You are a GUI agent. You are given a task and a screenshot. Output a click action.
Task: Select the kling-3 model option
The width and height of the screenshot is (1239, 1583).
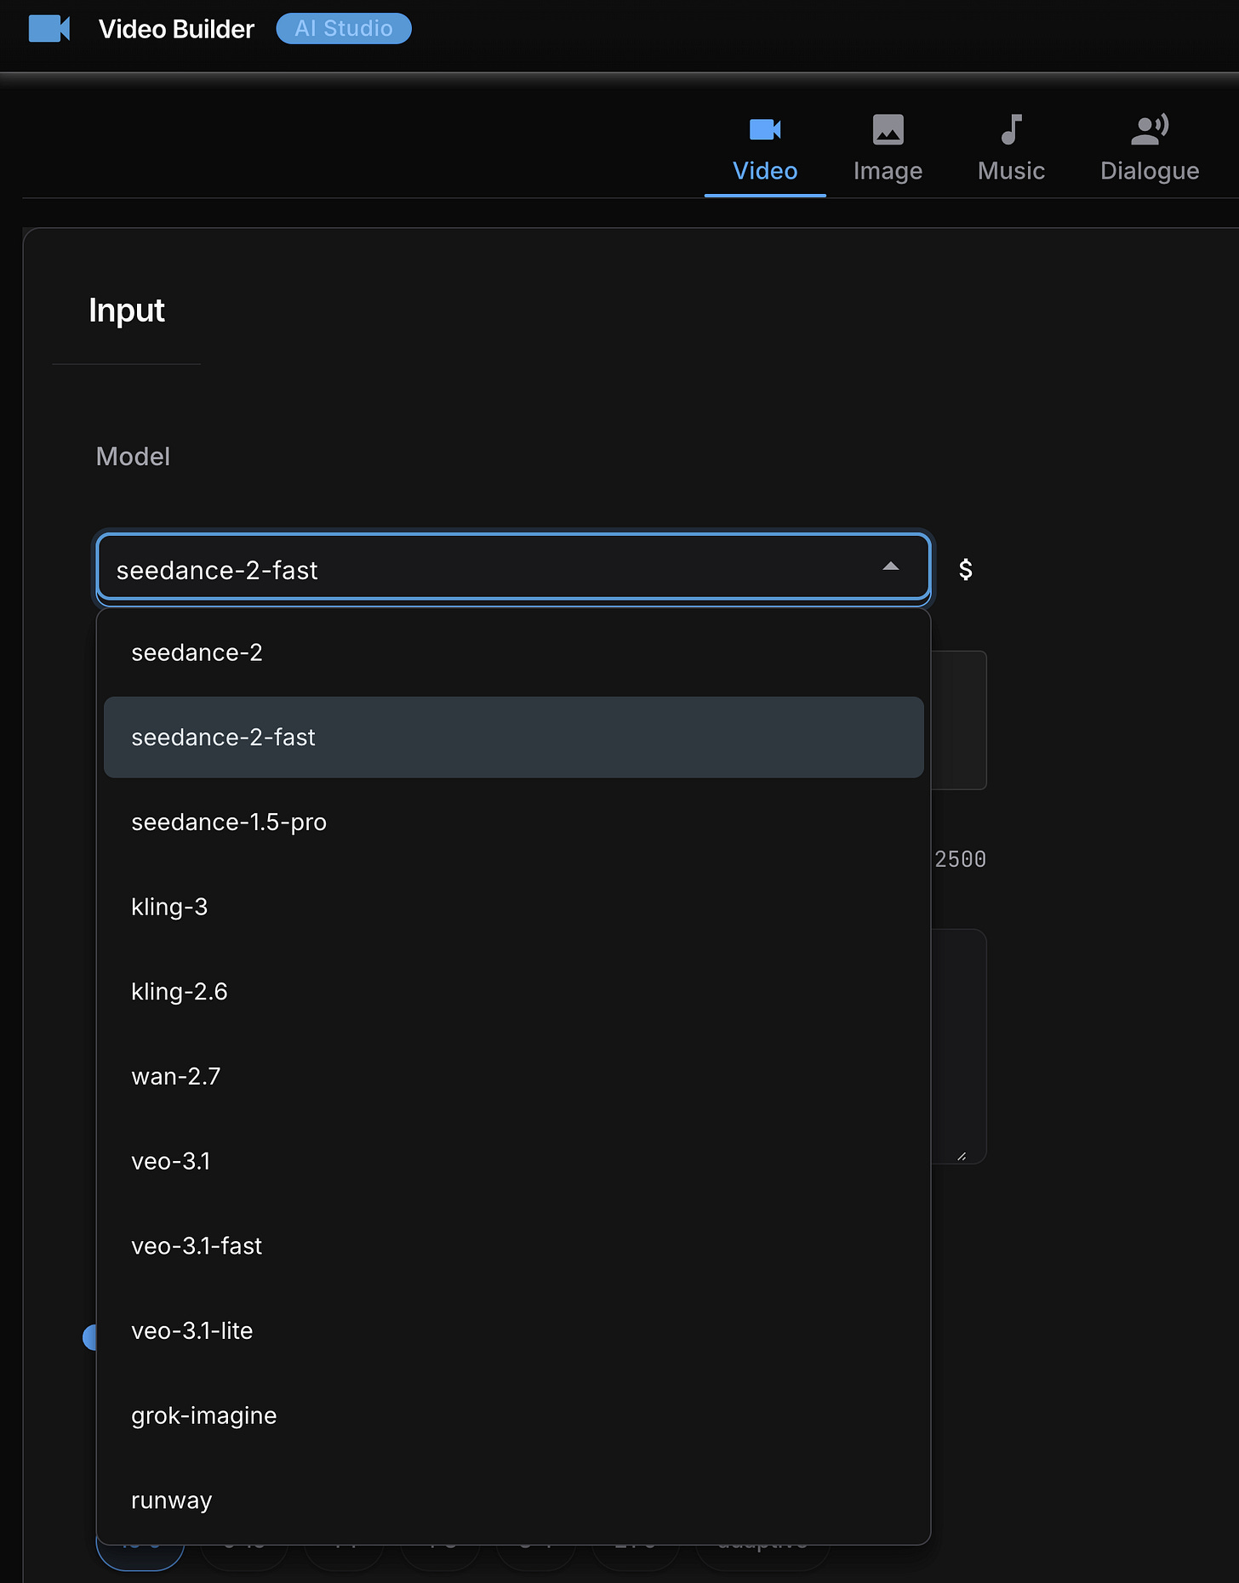[x=513, y=907]
